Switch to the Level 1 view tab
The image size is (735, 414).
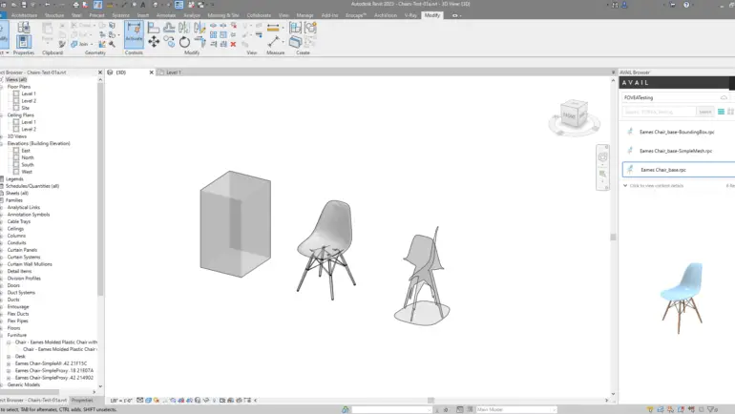[x=172, y=72]
